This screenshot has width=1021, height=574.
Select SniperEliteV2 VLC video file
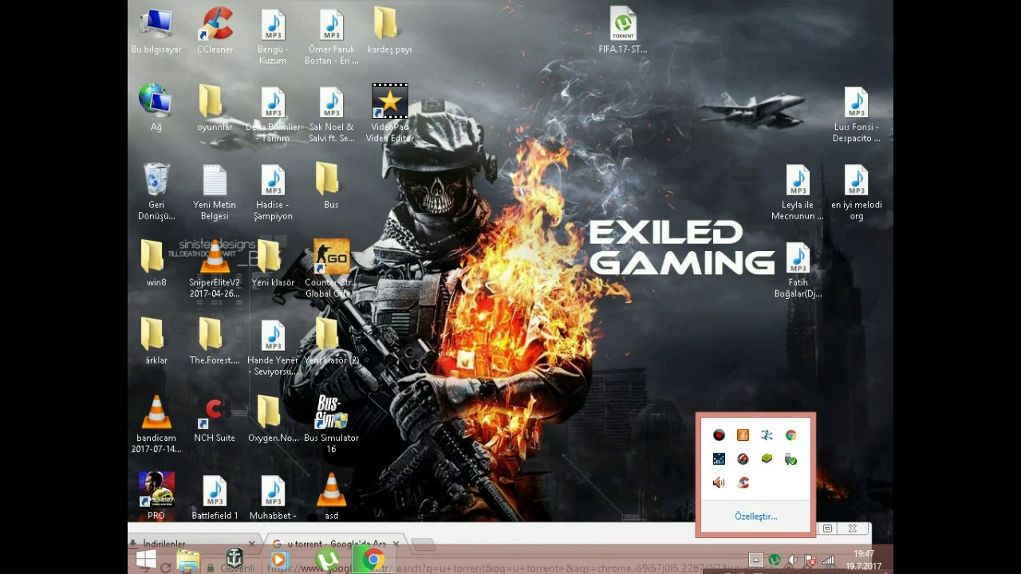coord(215,269)
